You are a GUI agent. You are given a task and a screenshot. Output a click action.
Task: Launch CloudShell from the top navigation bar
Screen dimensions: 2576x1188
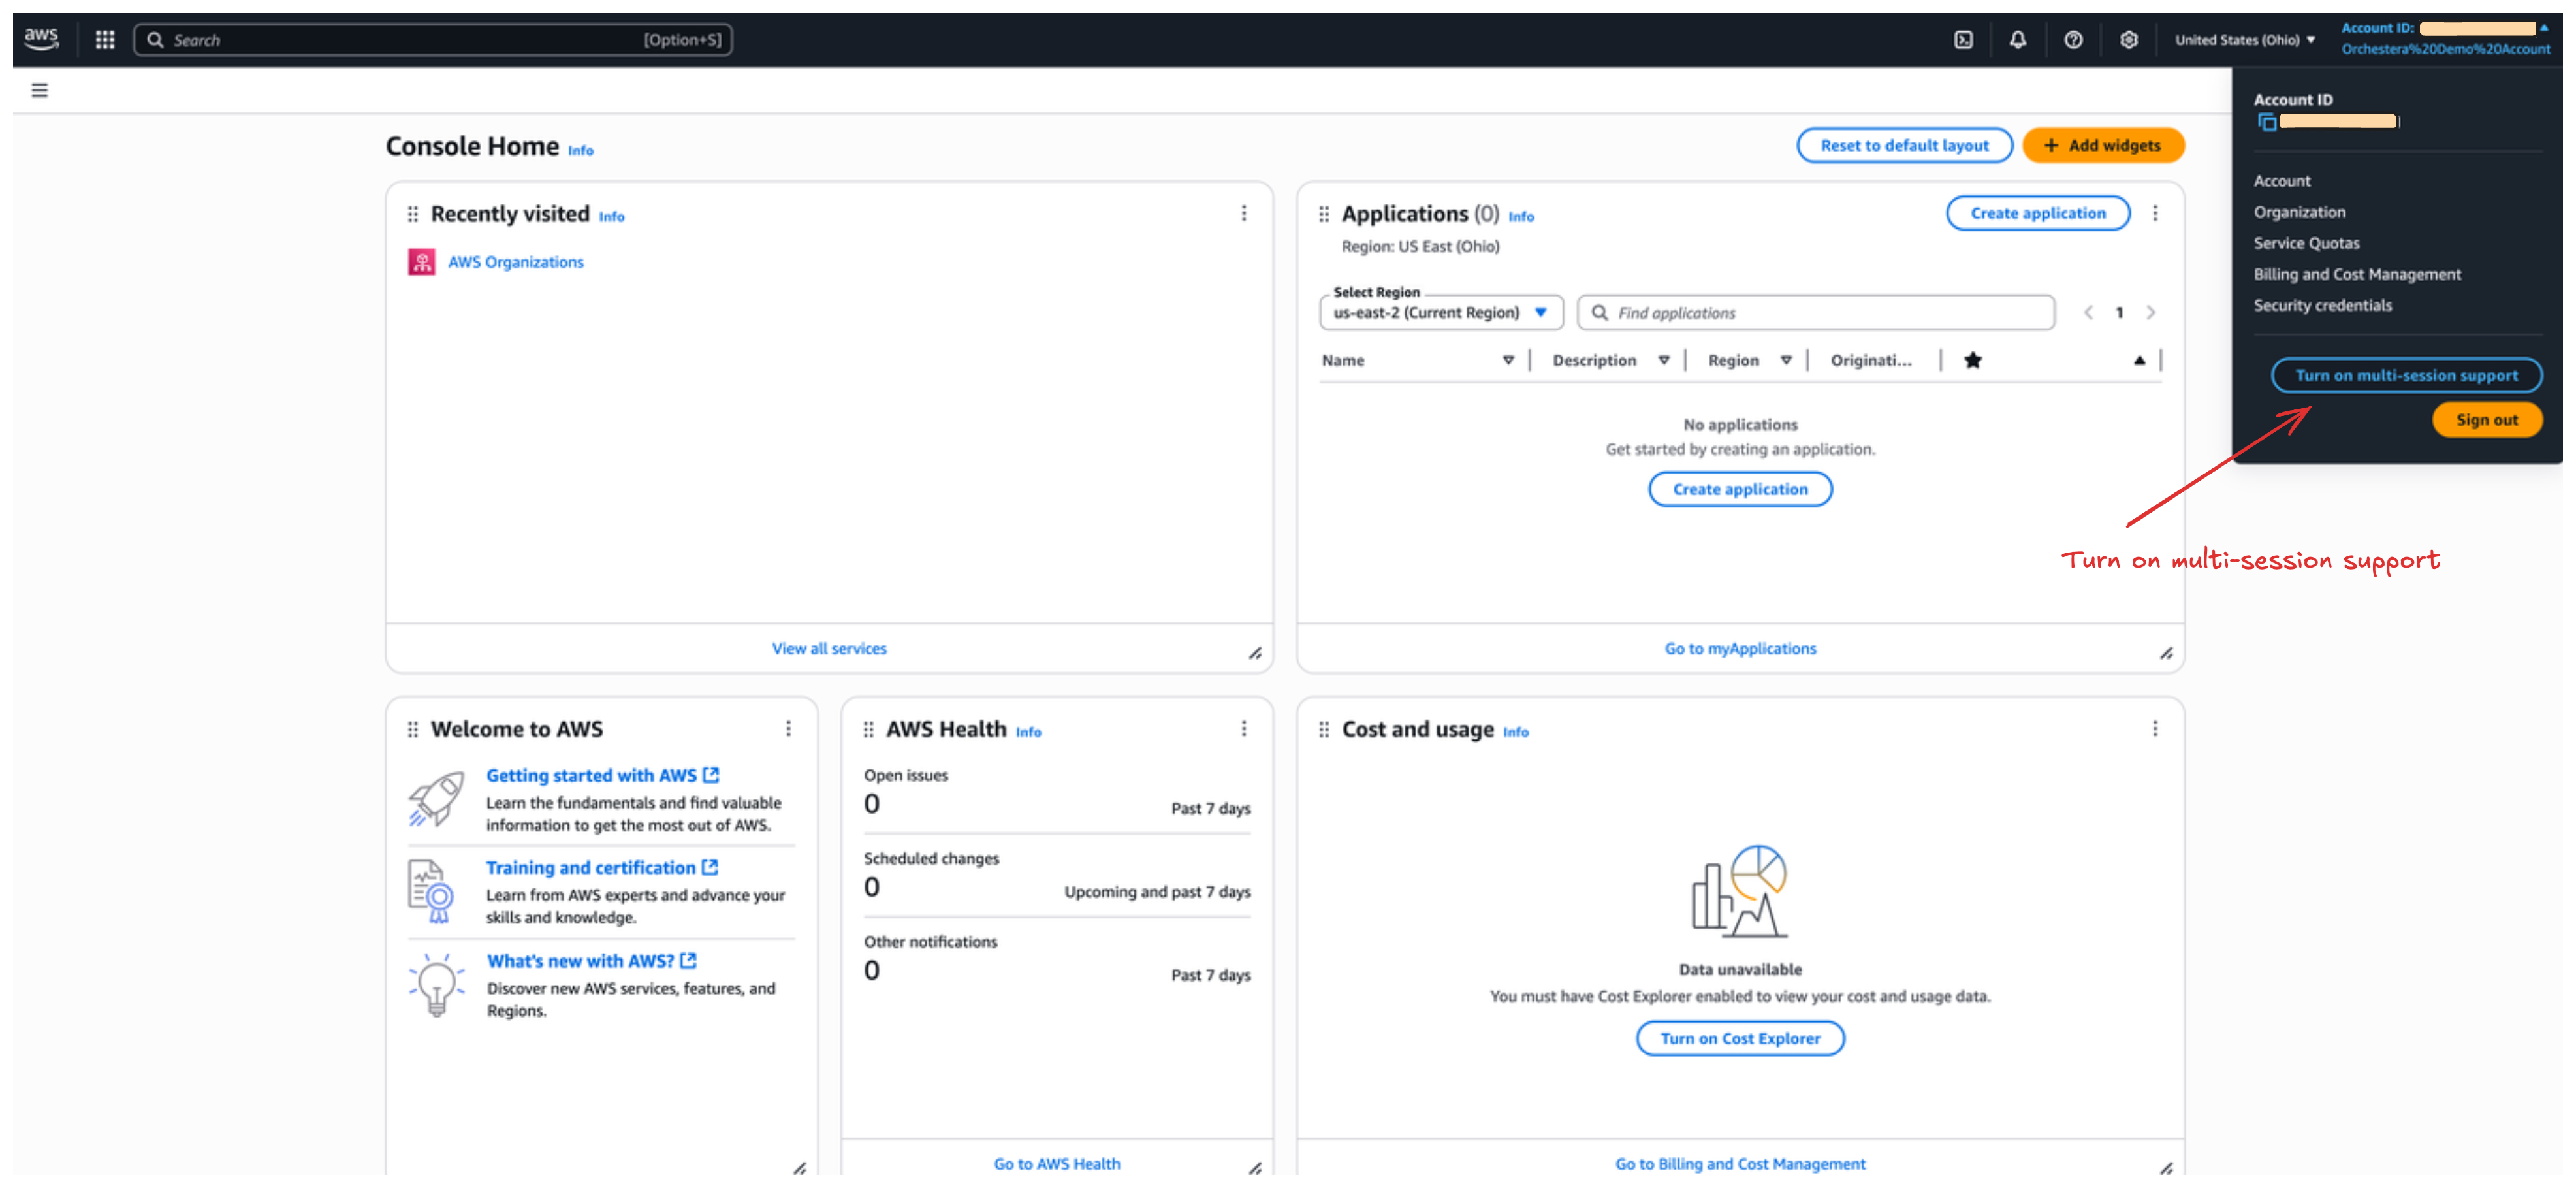(1963, 40)
